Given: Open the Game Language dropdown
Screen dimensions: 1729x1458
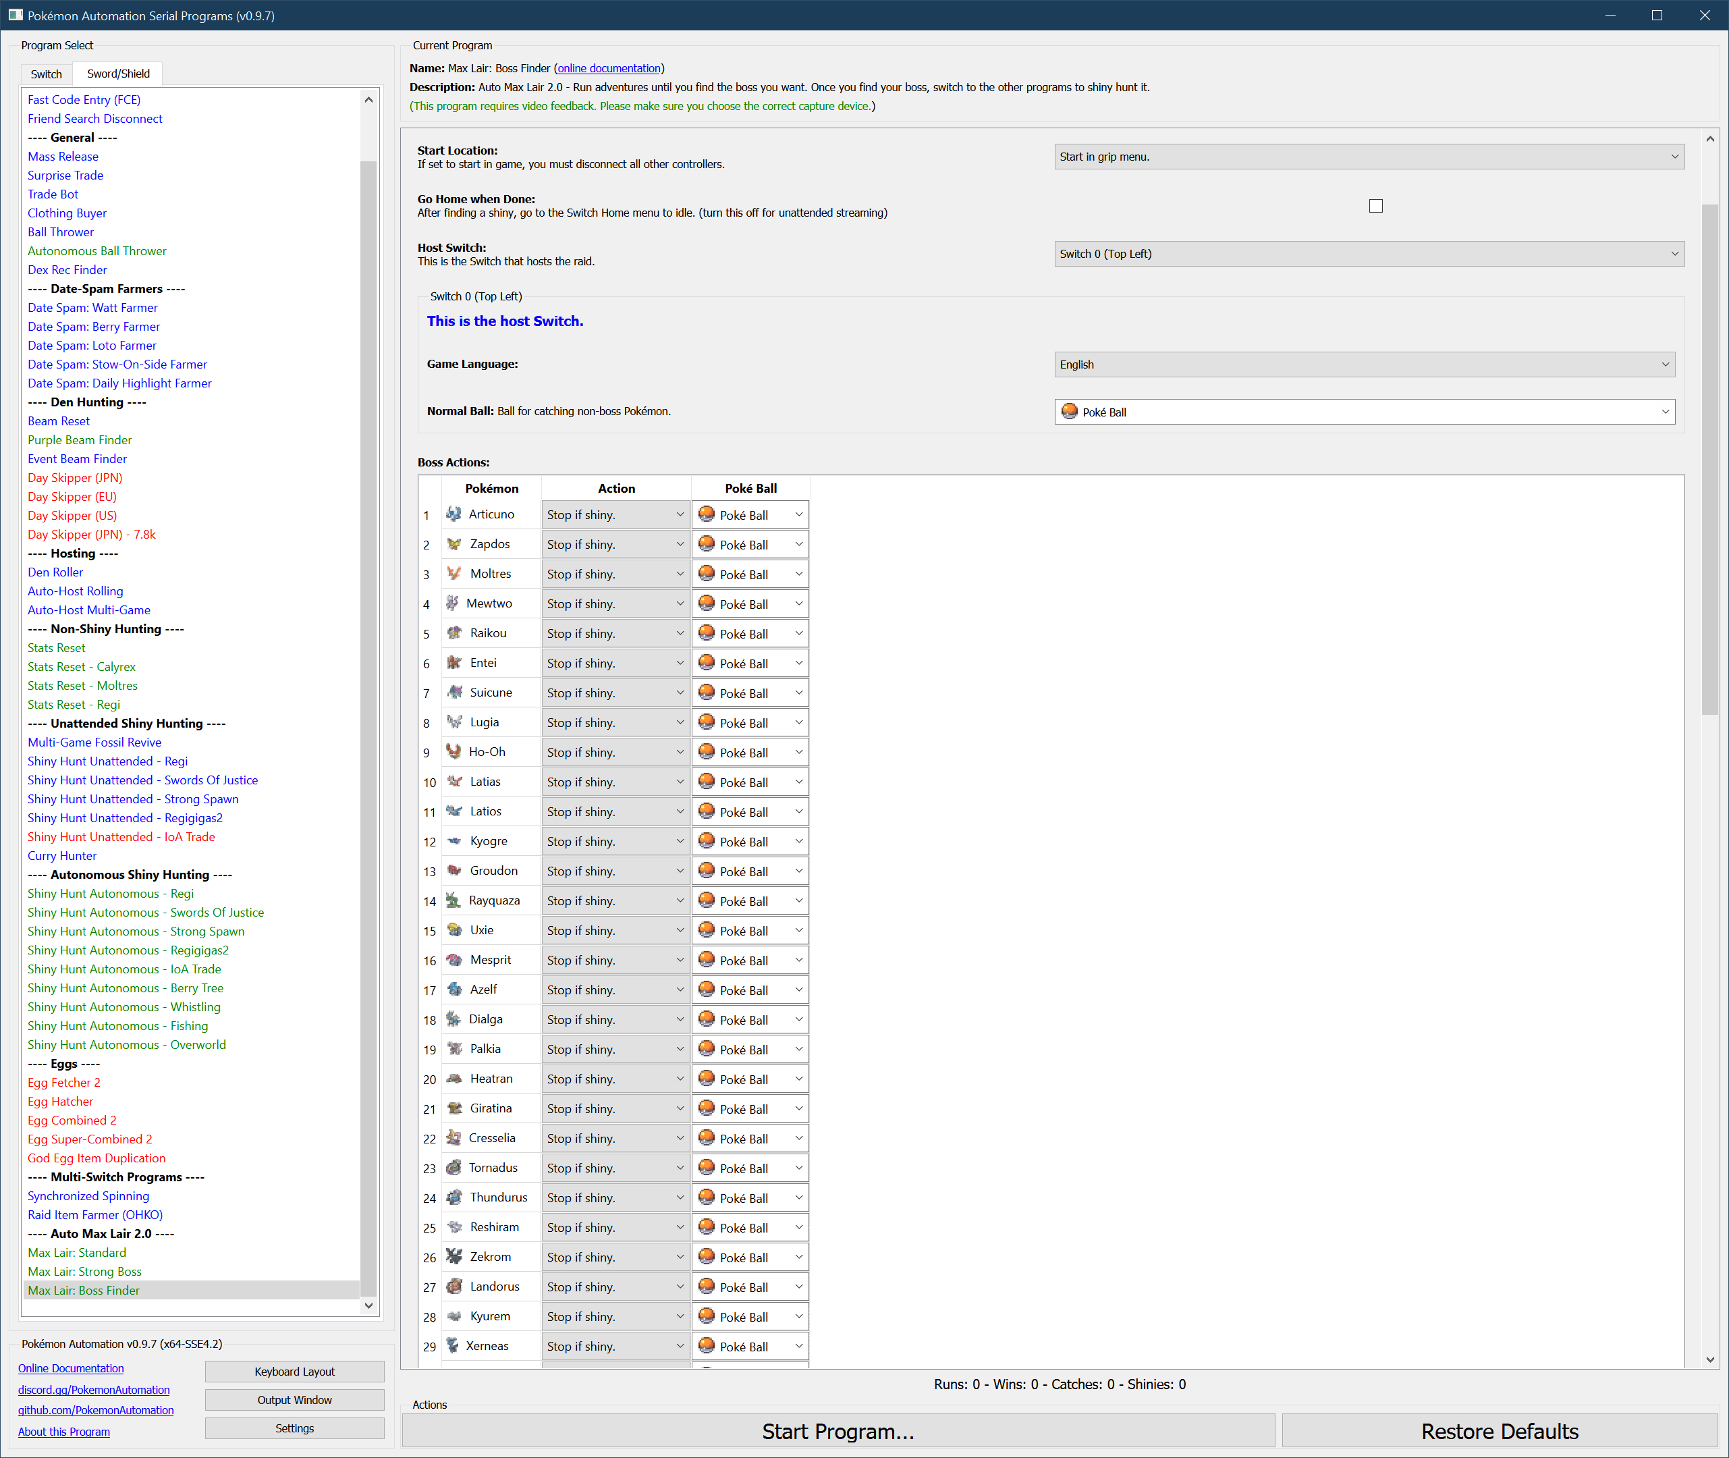Looking at the screenshot, I should (x=1364, y=364).
